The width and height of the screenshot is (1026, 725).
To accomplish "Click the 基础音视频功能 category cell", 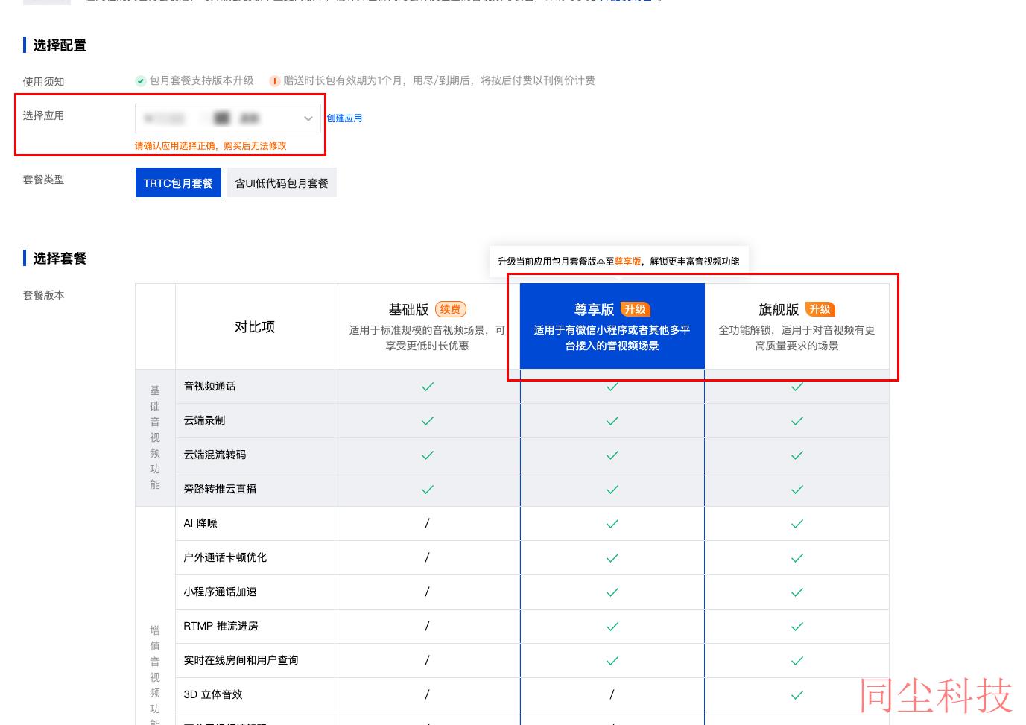I will 155,437.
